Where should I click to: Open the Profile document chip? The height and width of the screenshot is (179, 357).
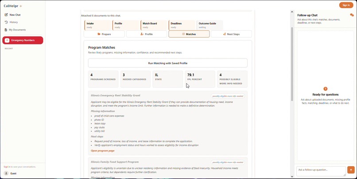coord(126,25)
